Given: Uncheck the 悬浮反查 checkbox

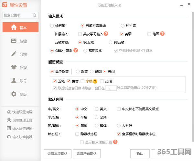Looking at the screenshot, I should (52, 71).
